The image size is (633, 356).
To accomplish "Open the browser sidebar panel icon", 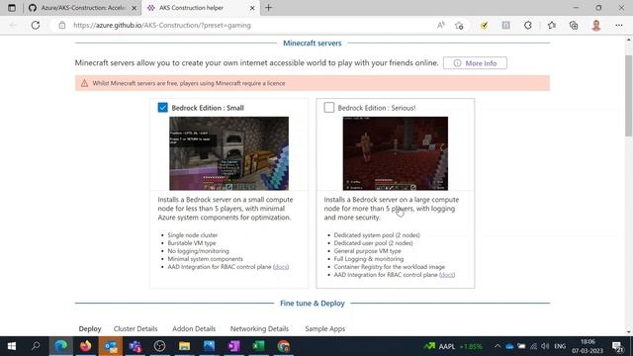I will coord(505,26).
